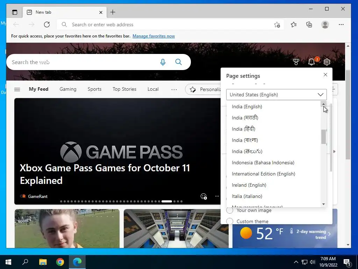The height and width of the screenshot is (269, 358).
Task: Click the page scrollbar down arrow
Action: (348, 245)
